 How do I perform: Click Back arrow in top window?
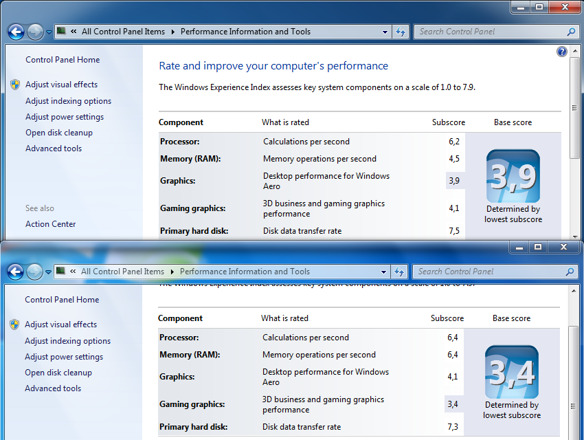16,32
